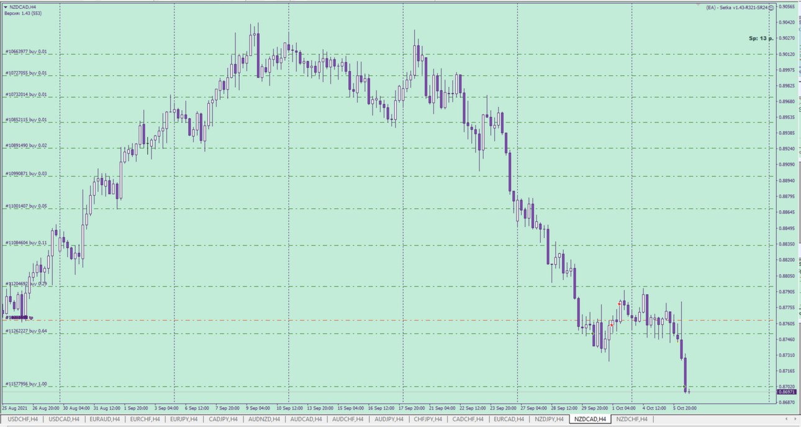The height and width of the screenshot is (427, 801).
Task: Click the '7 Sep 20:00' time axis label
Action: [x=227, y=408]
